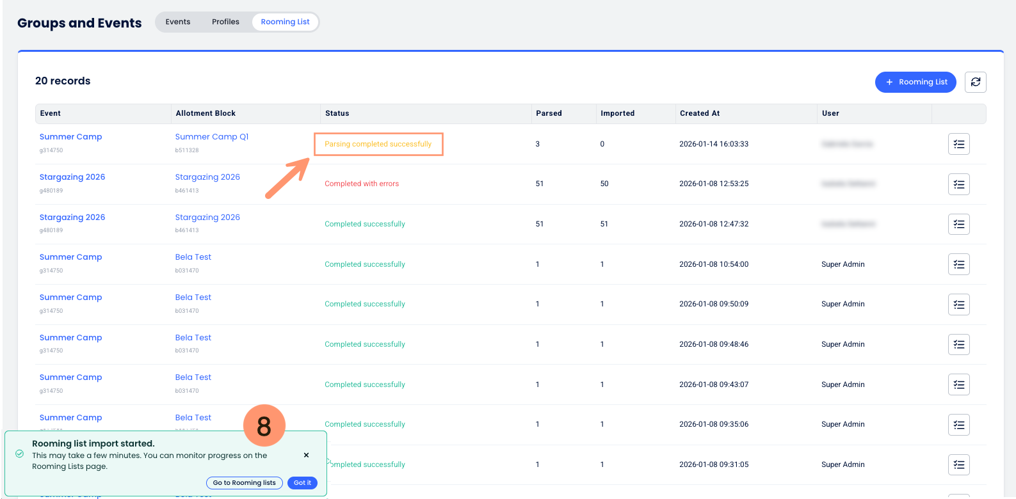The image size is (1016, 499).
Task: Click the Got it button
Action: point(302,483)
